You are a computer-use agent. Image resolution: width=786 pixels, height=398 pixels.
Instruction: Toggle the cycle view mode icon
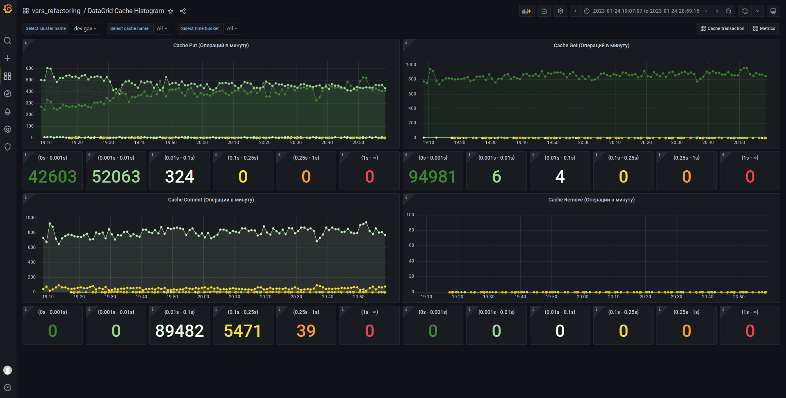[x=773, y=11]
